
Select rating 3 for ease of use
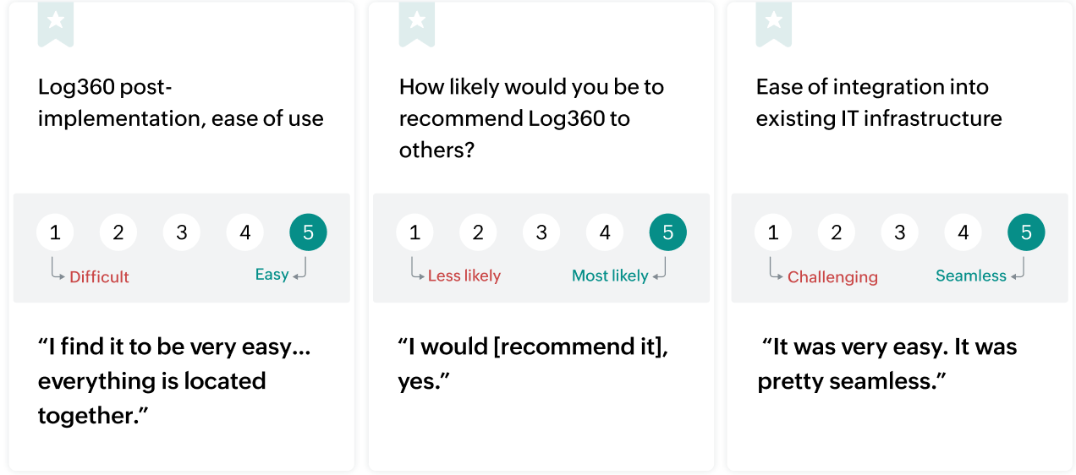182,232
